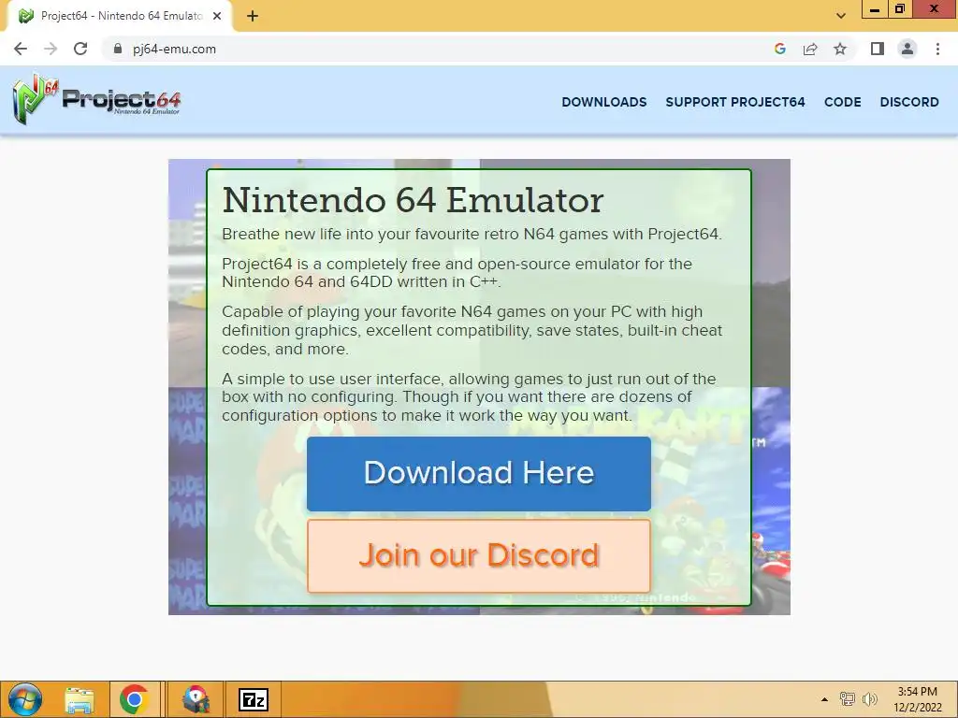Click the padlock site info icon

click(118, 49)
